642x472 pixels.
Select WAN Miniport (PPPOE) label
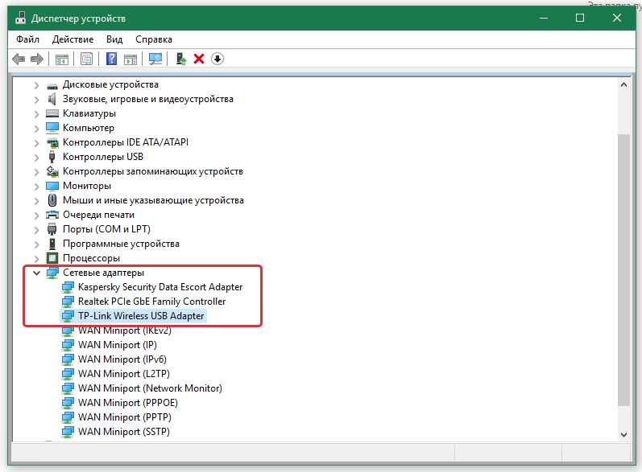128,403
